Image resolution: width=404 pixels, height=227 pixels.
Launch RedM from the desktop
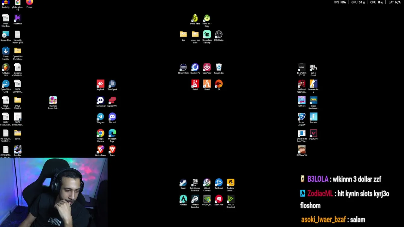point(195,85)
